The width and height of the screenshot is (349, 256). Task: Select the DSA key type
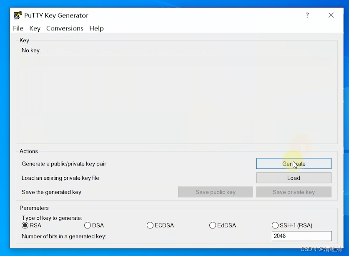coord(94,225)
